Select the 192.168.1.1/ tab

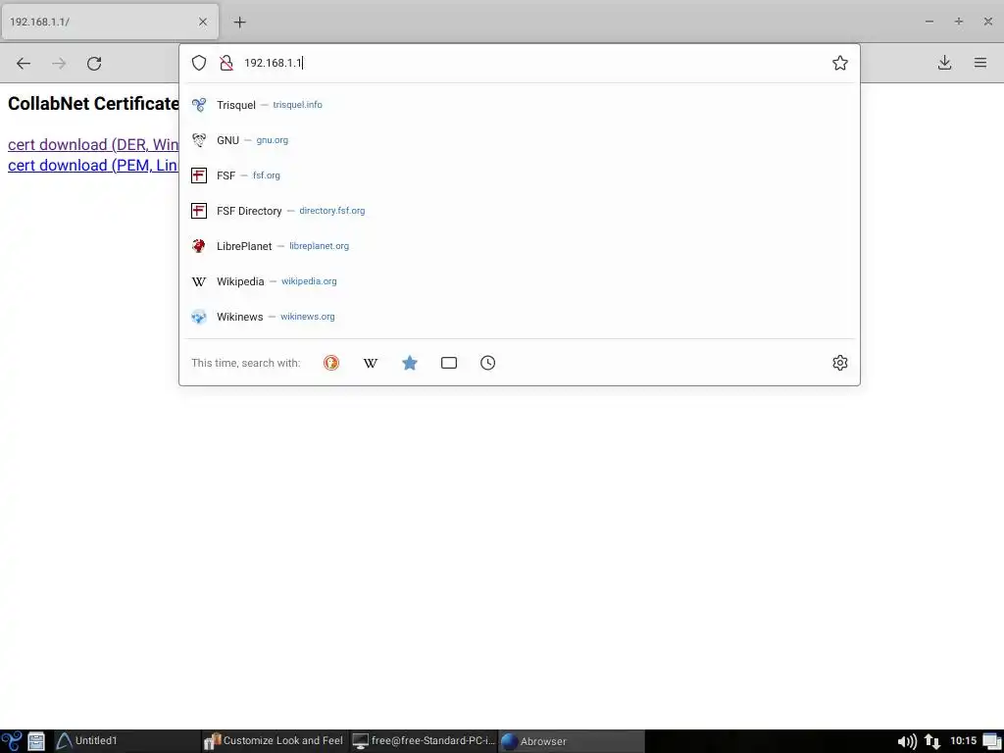point(110,22)
